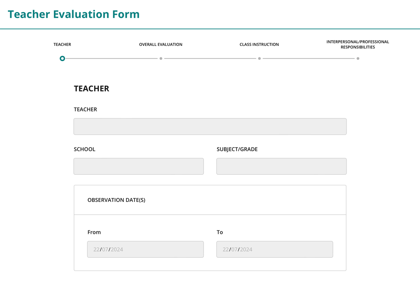Go to the Overall Evaluation step label
Viewport: 420px width, 285px height.
tap(161, 45)
